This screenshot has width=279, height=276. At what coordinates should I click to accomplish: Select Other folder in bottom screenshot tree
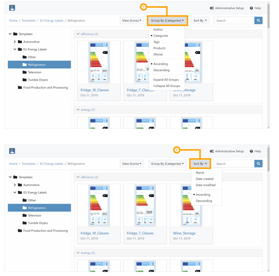pos(29,200)
